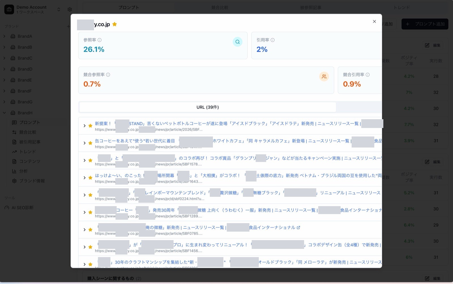
Task: Toggle the star on the コラボデザイン缶 row
Action: [x=90, y=247]
